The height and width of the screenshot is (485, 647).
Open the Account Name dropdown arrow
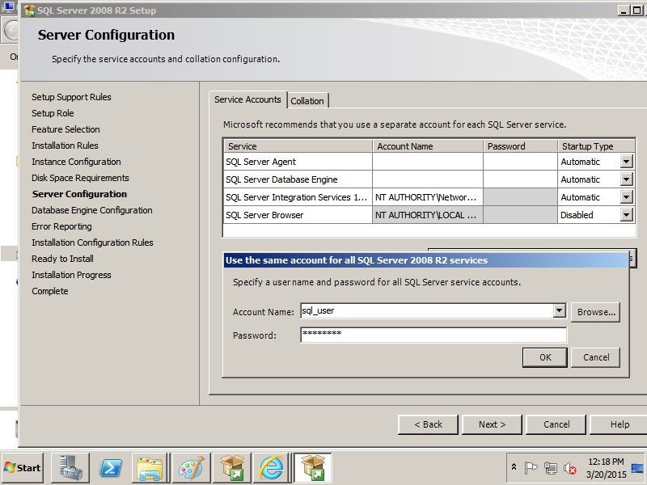[x=559, y=310]
